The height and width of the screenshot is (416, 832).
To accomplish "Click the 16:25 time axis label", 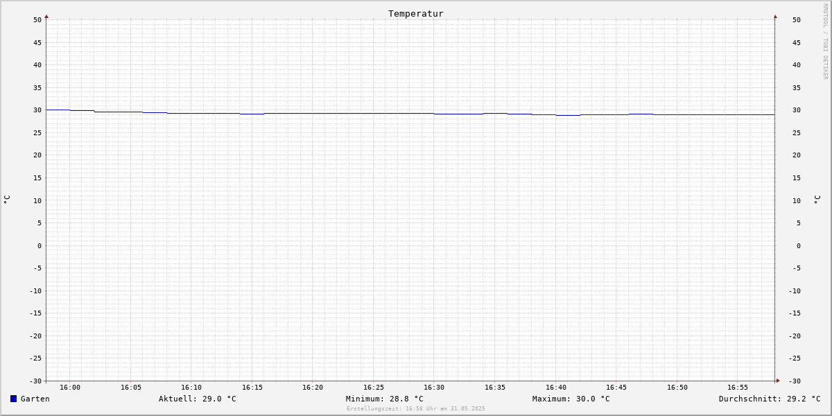I will click(374, 388).
